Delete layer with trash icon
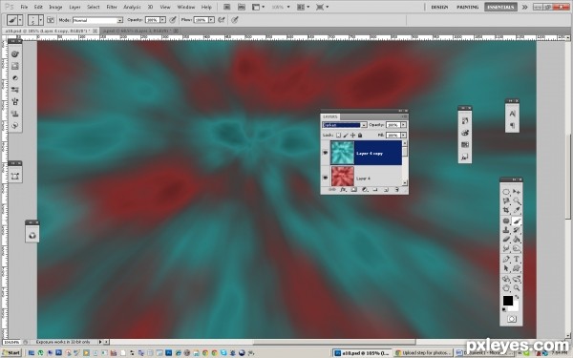Image resolution: width=573 pixels, height=358 pixels. coord(396,190)
